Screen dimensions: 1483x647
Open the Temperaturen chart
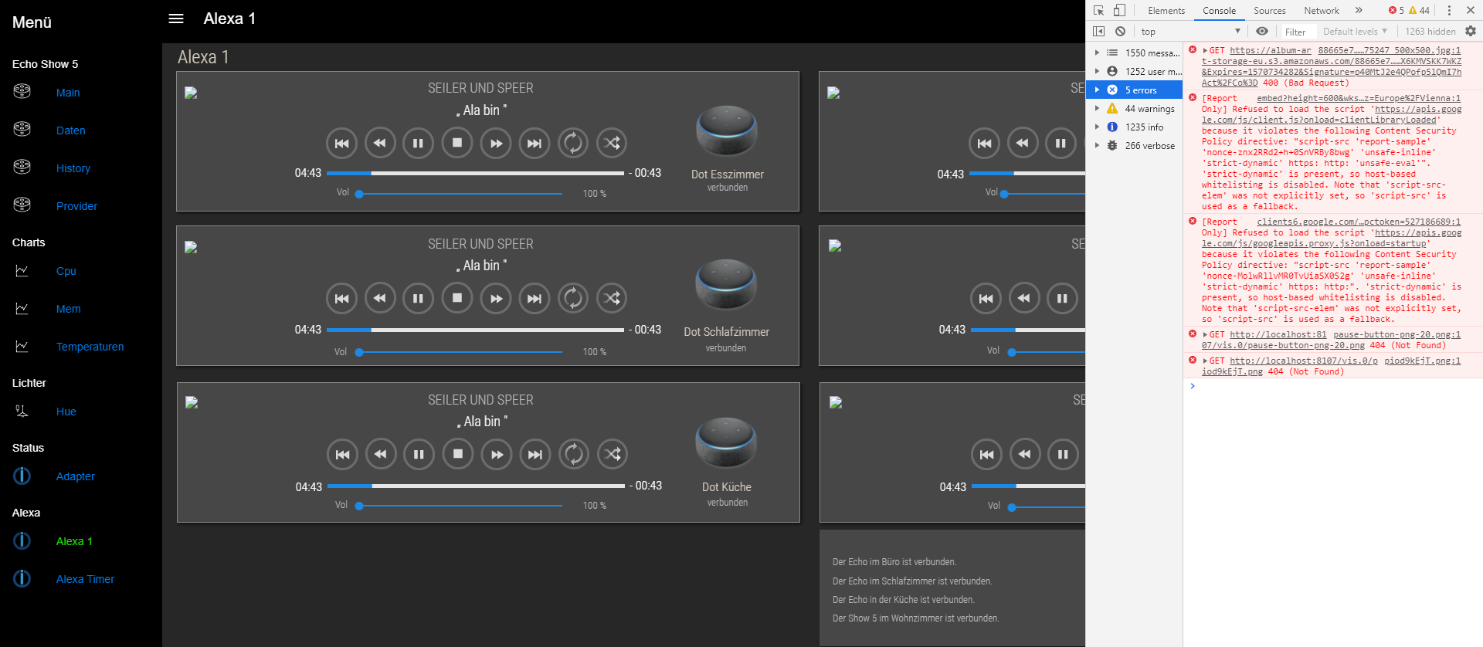[90, 347]
